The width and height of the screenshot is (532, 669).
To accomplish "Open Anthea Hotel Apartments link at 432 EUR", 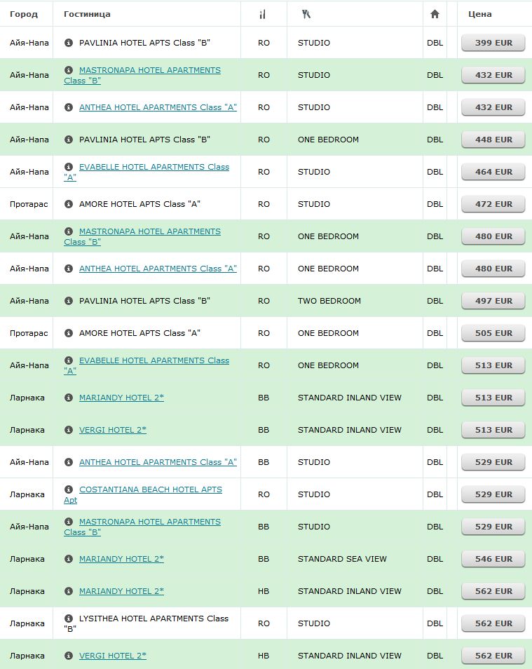I will [x=158, y=107].
